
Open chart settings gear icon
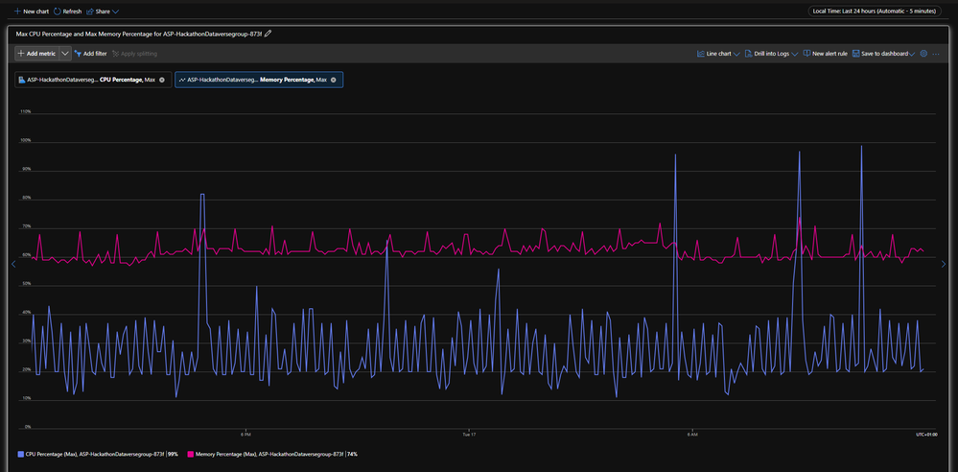coord(923,54)
